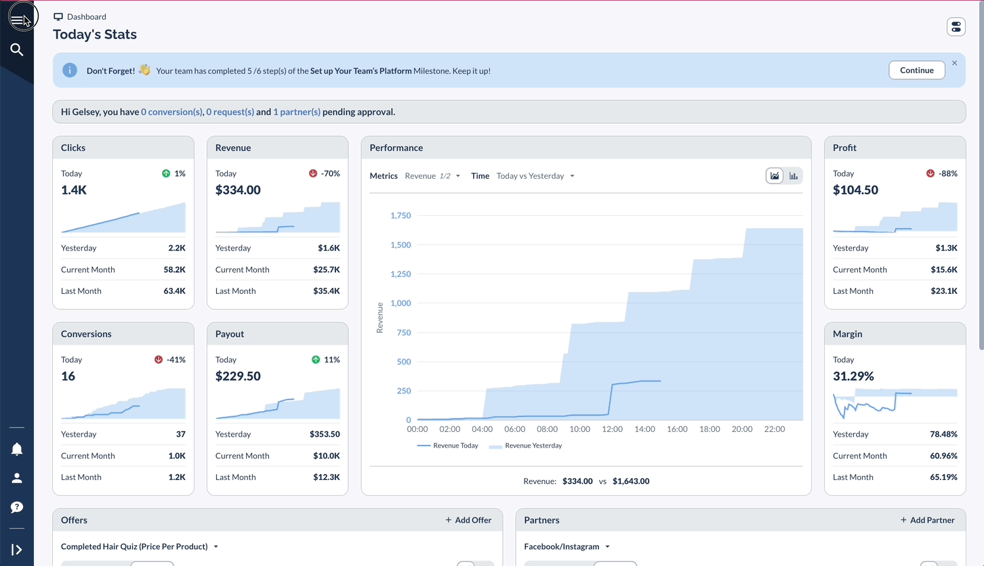The image size is (984, 566).
Task: Click the green up arrow on Clicks card
Action: coord(166,173)
